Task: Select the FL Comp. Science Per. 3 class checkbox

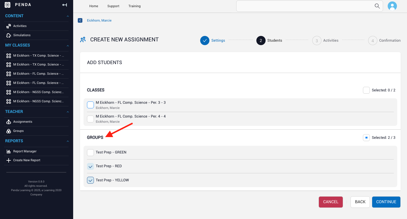Action: pyautogui.click(x=90, y=105)
